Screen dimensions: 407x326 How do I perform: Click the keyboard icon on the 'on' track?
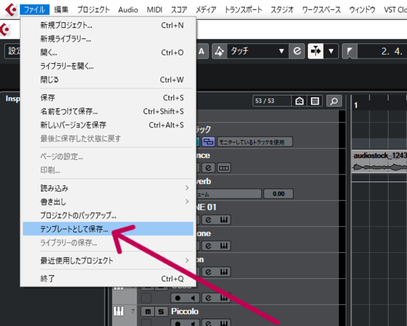click(x=224, y=272)
